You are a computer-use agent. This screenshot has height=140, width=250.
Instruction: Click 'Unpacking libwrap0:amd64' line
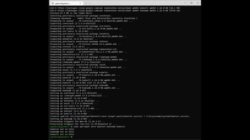tap(78, 62)
